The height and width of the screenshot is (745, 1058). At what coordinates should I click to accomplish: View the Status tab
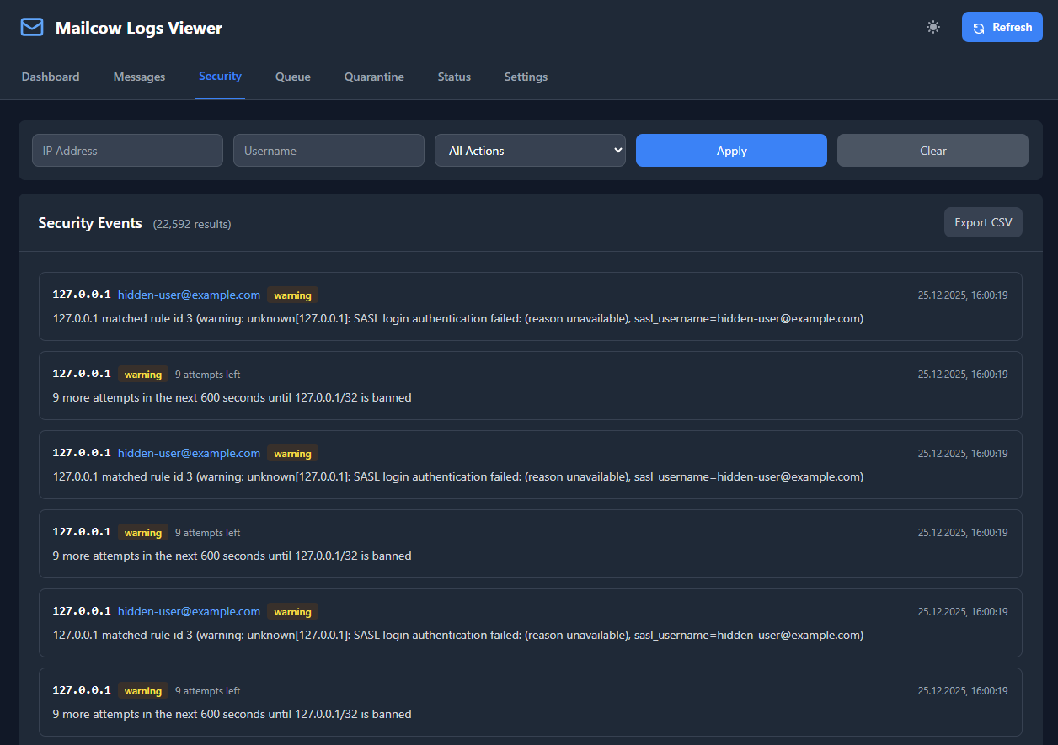click(x=454, y=77)
